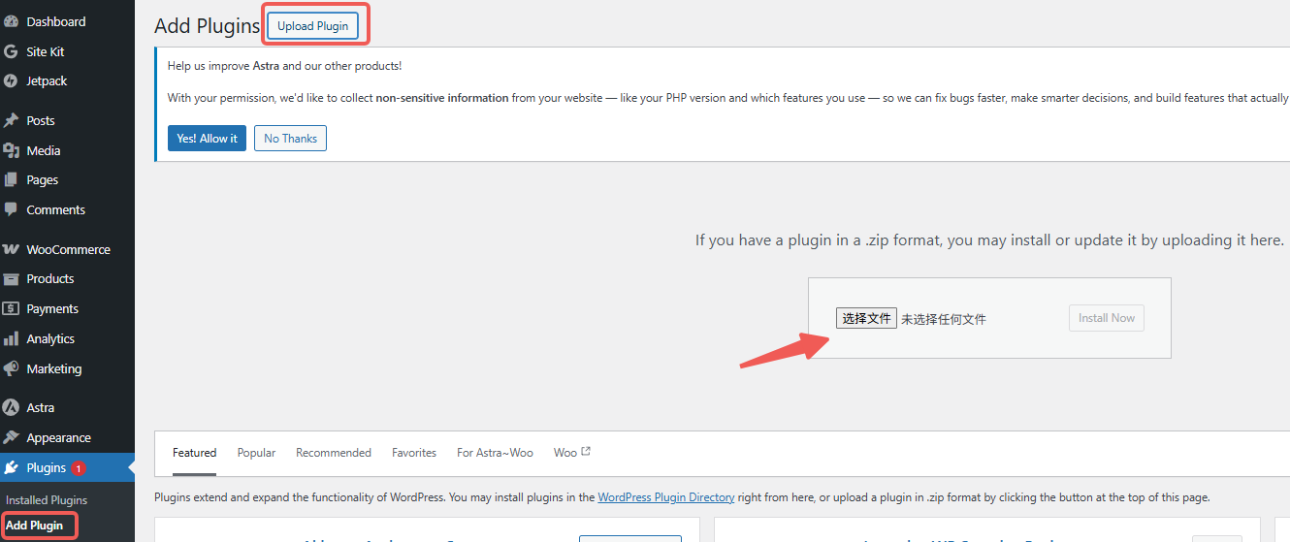Screen dimensions: 1290x542
Task: Click the Marketing megaphone icon
Action: [12, 368]
